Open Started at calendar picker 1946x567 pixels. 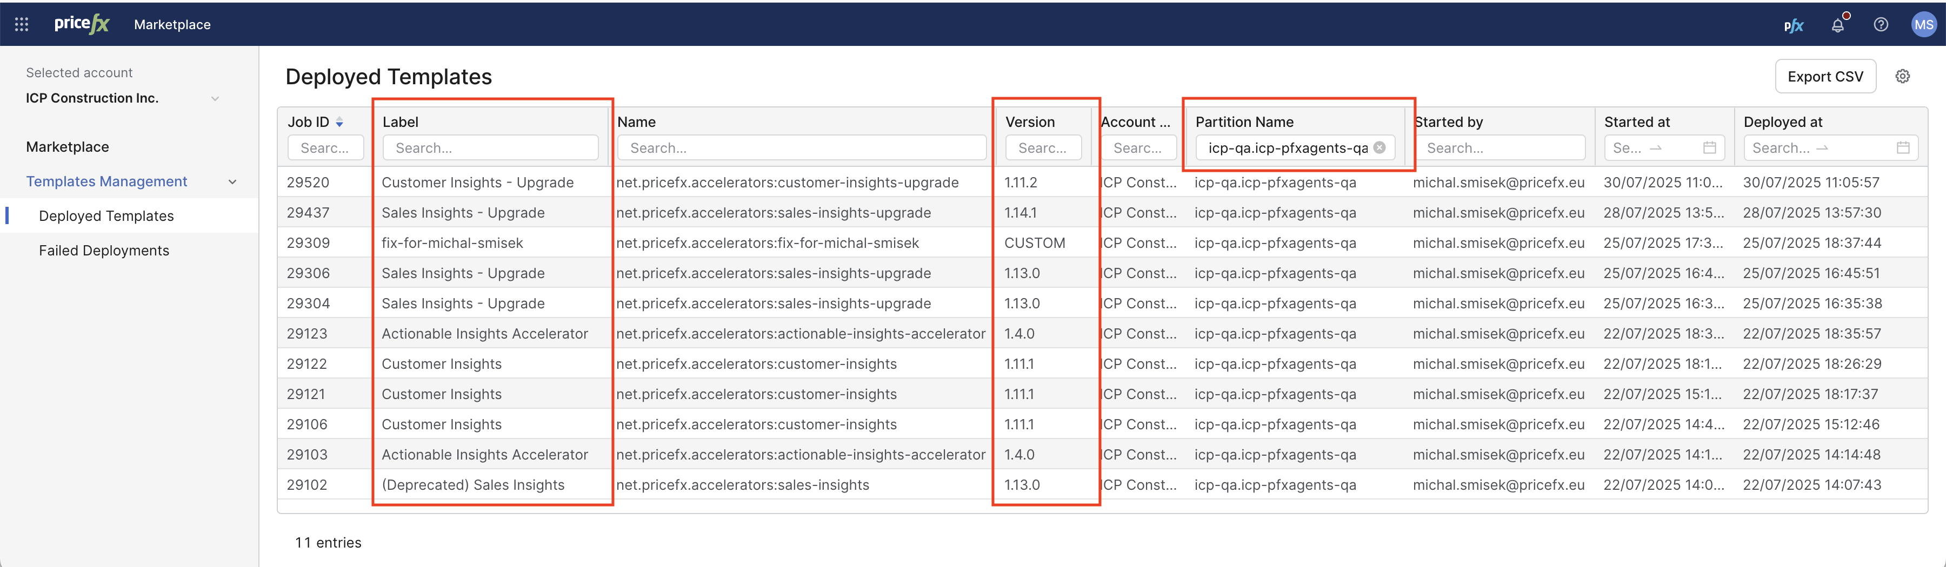pos(1710,148)
